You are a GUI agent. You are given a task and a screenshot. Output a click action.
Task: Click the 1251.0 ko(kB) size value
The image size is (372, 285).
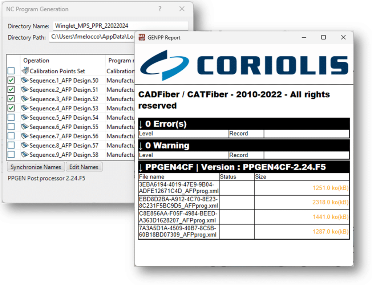(331, 188)
